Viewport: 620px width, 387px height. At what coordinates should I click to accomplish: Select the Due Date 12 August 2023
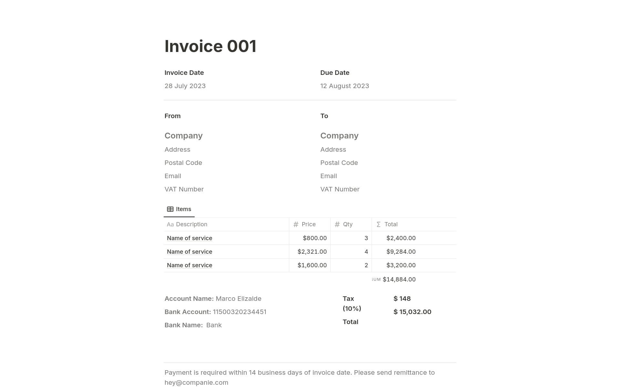[345, 86]
